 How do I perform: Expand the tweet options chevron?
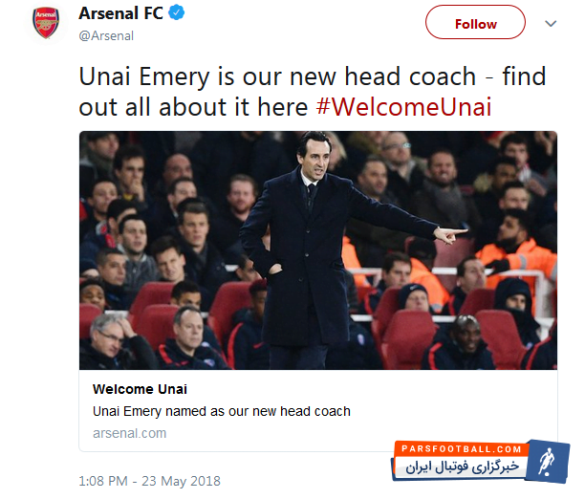tap(550, 22)
